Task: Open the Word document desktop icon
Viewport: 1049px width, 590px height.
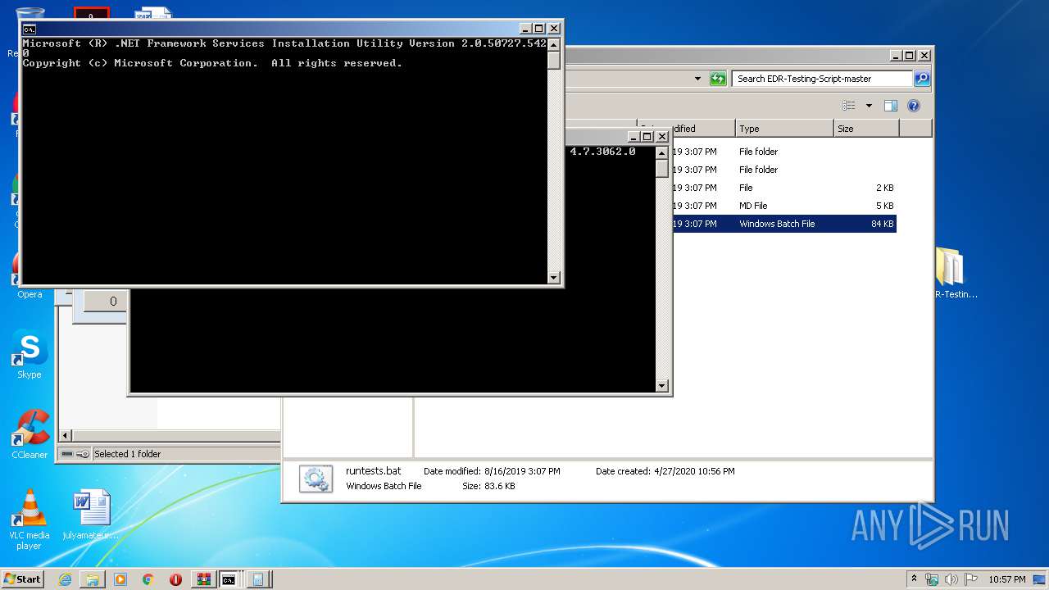Action: pyautogui.click(x=91, y=515)
